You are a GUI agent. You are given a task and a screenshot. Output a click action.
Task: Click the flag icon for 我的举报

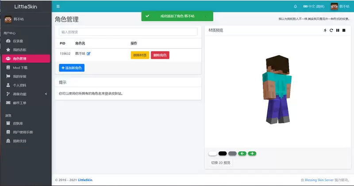pos(8,76)
